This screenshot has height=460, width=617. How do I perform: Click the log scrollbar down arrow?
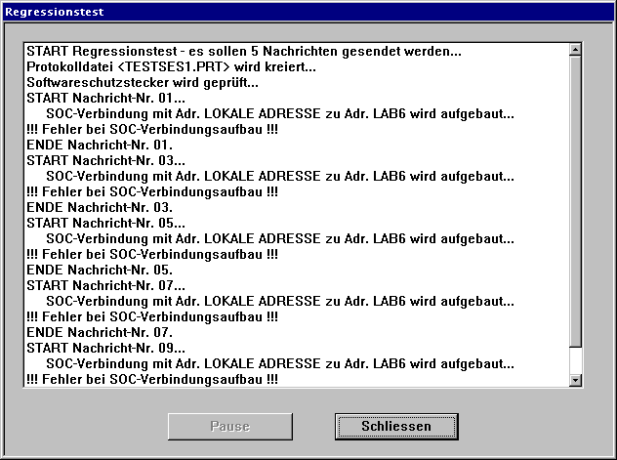point(575,380)
